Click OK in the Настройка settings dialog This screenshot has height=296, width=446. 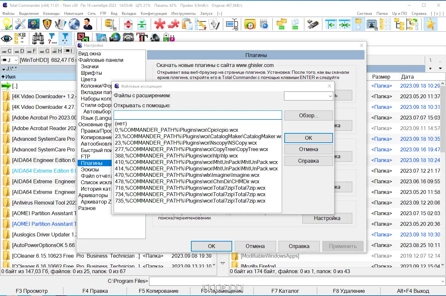click(x=212, y=246)
